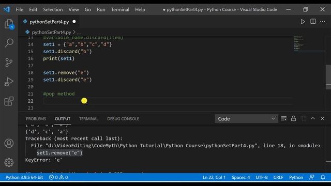
Task: Open the Run and Debug view
Action: tap(9, 82)
